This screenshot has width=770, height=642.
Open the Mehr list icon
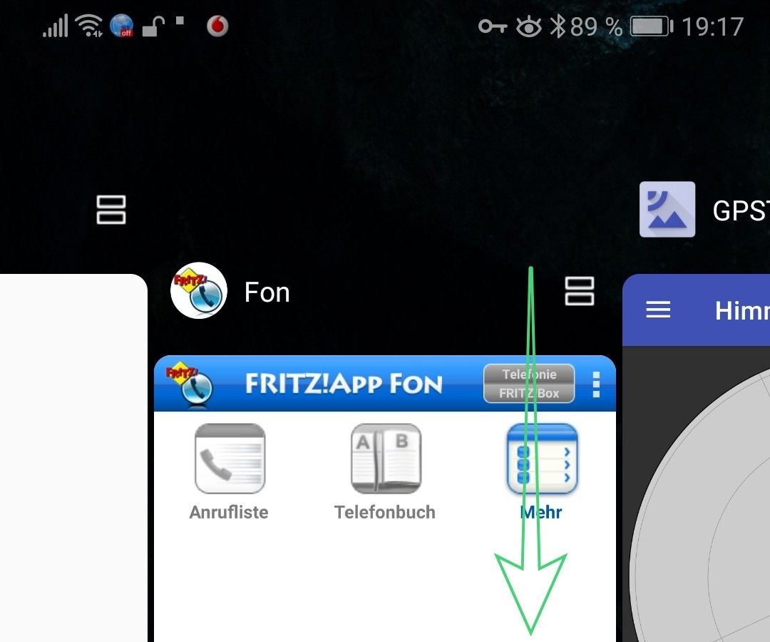tap(542, 459)
